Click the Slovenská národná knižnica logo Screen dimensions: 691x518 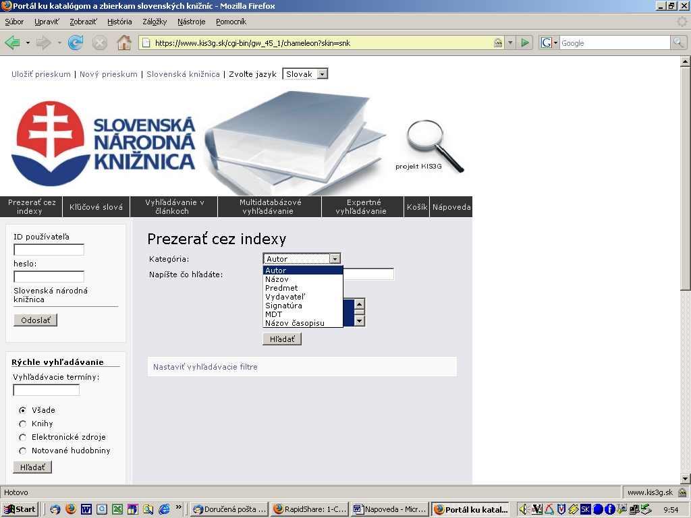click(x=103, y=144)
